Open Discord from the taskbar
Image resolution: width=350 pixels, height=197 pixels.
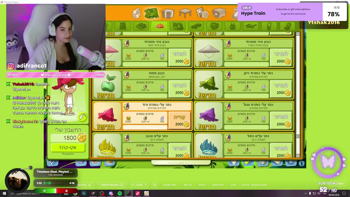pyautogui.click(x=111, y=193)
